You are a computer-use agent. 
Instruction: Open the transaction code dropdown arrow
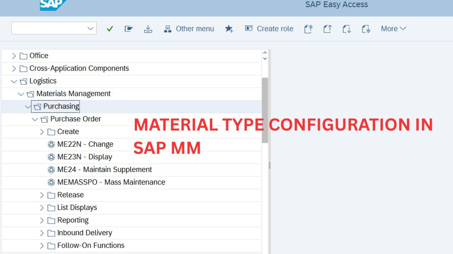[91, 29]
